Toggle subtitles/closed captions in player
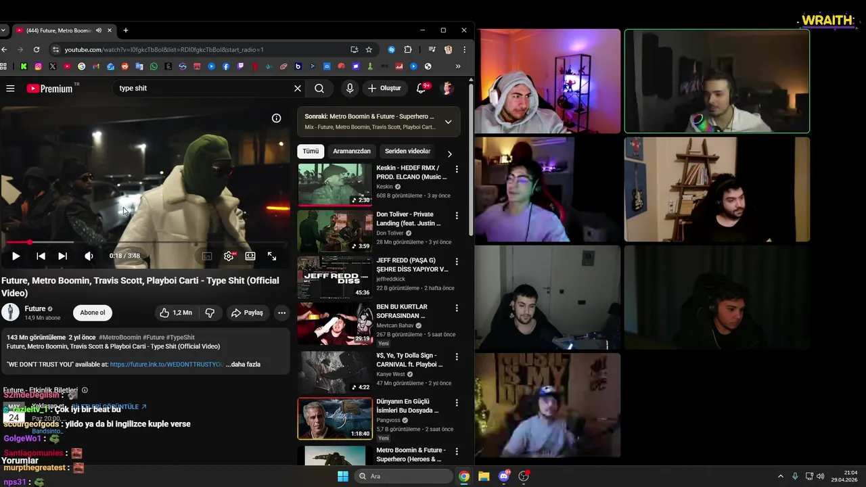The height and width of the screenshot is (487, 866). click(x=207, y=256)
